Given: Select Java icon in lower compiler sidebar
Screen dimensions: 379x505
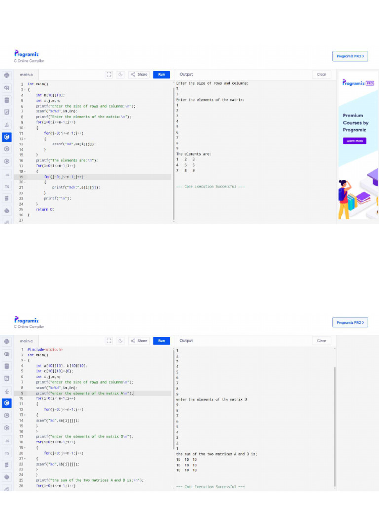Looking at the screenshot, I should pyautogui.click(x=7, y=391).
